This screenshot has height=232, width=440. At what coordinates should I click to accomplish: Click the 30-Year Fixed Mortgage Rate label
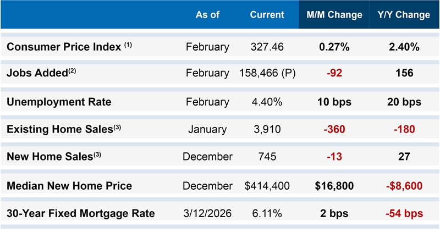pyautogui.click(x=80, y=213)
